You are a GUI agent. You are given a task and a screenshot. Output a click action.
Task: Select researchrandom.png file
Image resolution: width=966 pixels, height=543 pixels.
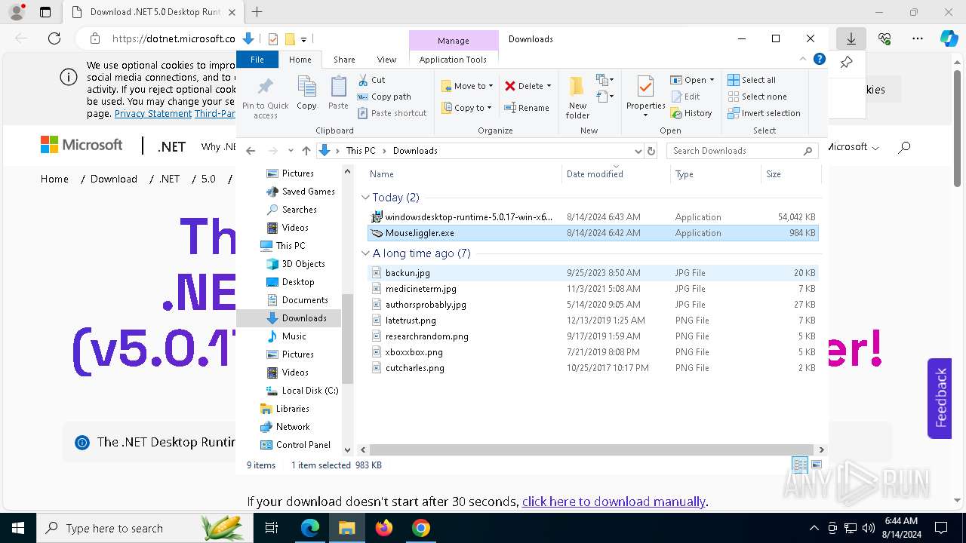coord(592,336)
